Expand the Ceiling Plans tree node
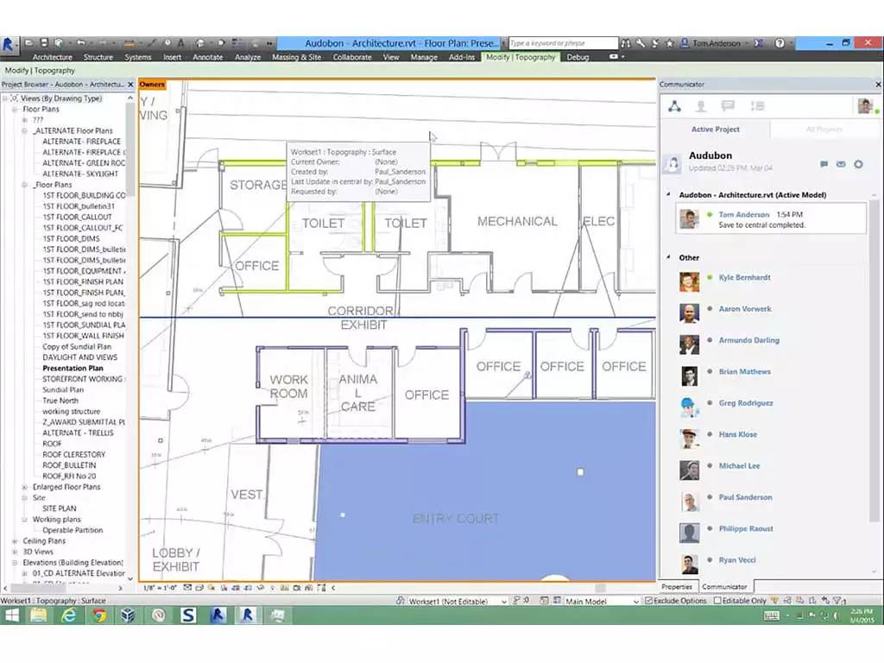 (x=15, y=541)
